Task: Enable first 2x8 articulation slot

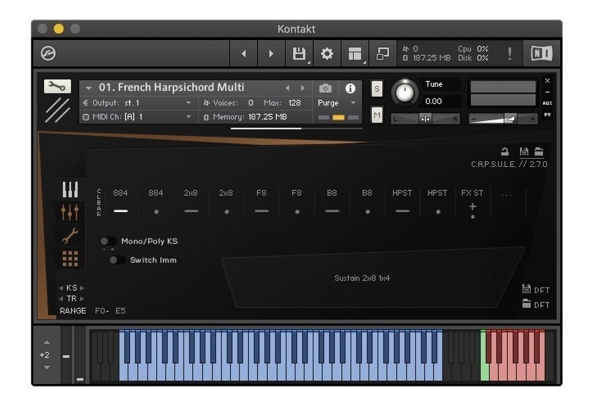Action: click(191, 211)
